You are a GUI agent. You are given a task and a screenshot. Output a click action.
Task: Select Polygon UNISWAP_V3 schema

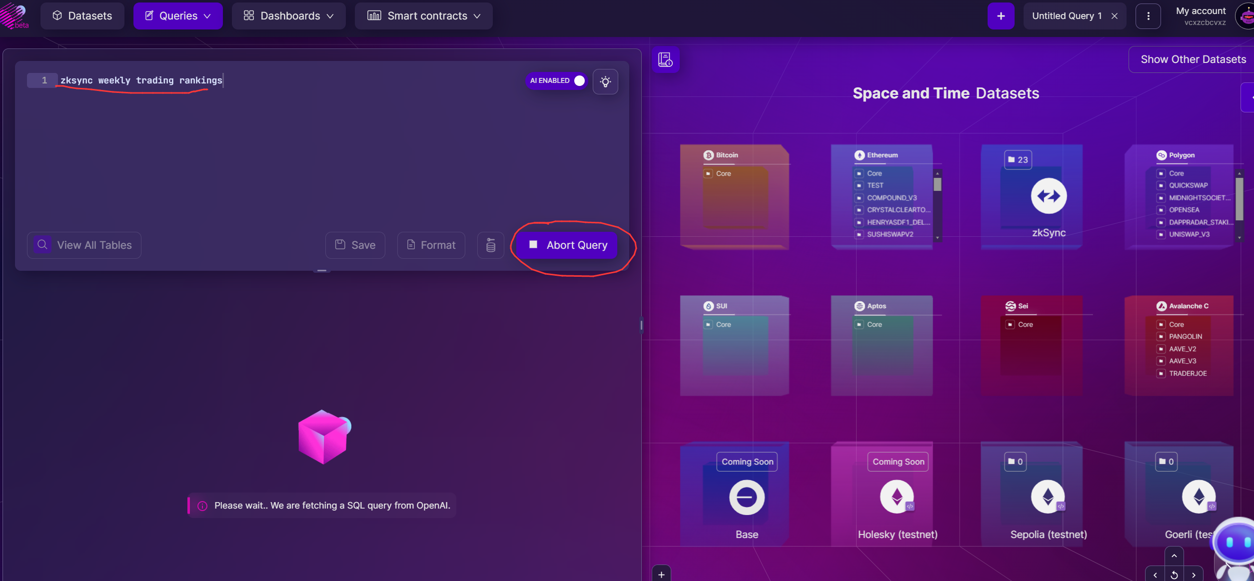coord(1184,234)
